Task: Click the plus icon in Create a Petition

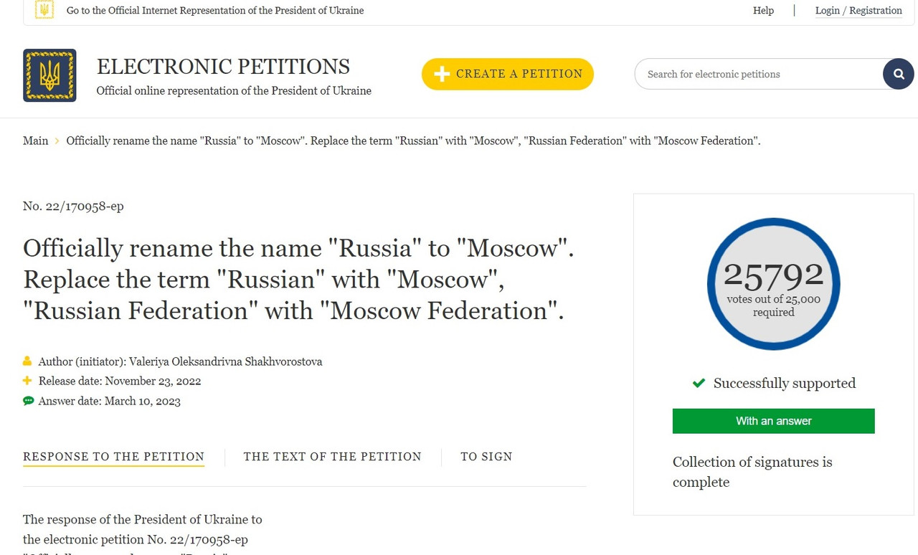Action: pos(442,74)
